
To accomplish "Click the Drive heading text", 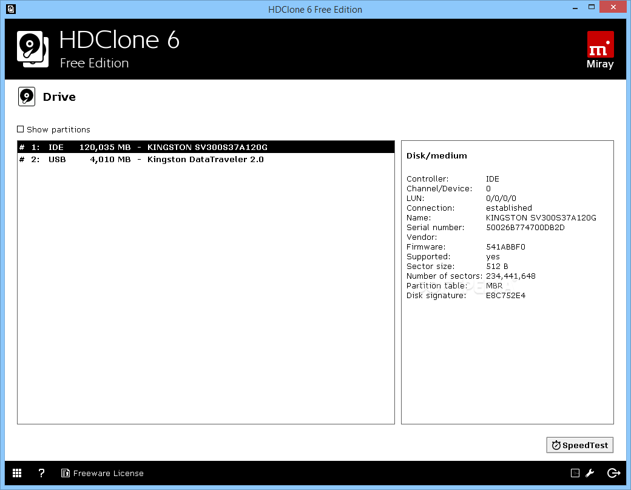I will (59, 97).
